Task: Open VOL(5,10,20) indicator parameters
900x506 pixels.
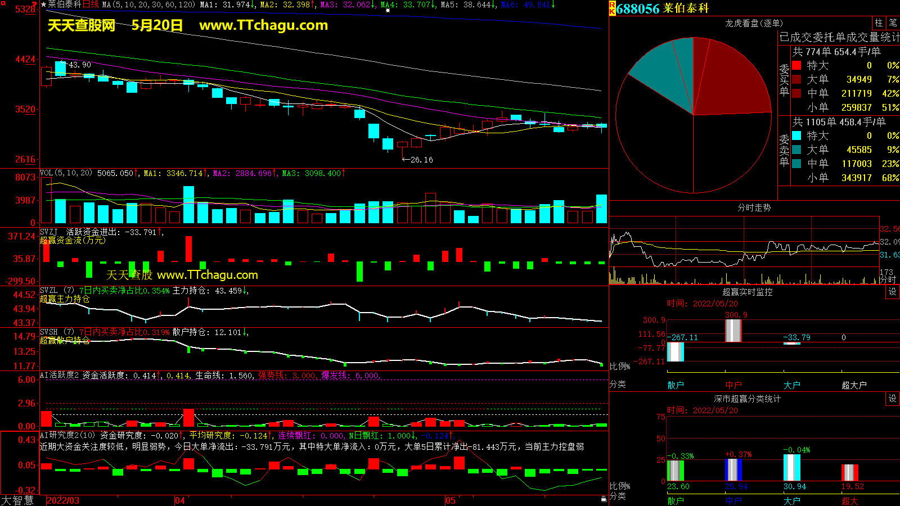Action: pyautogui.click(x=66, y=173)
